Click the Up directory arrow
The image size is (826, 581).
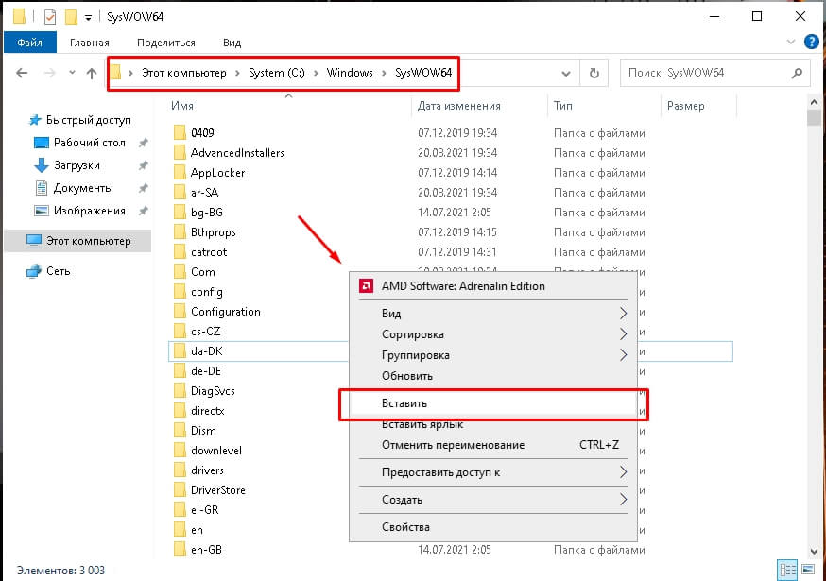pyautogui.click(x=92, y=73)
